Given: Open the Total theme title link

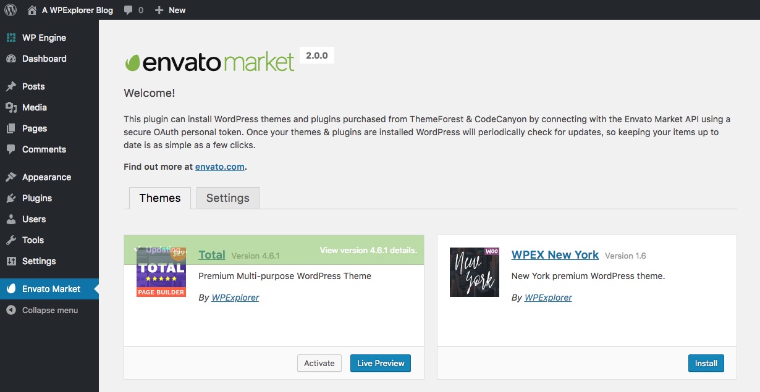Looking at the screenshot, I should pos(212,254).
